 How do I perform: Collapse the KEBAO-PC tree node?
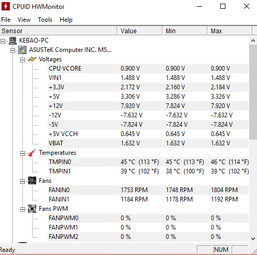pos(3,41)
